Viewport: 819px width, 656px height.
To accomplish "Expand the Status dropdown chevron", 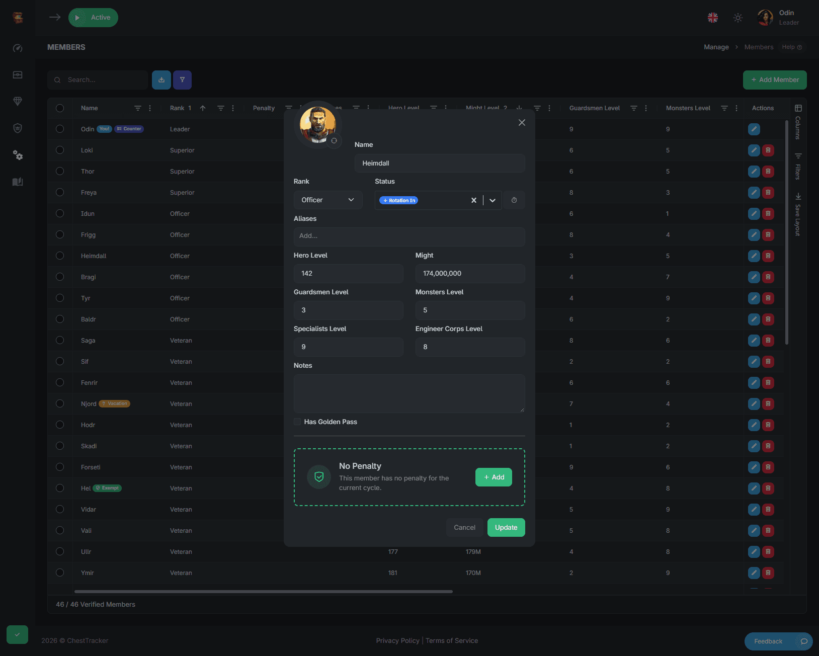I will [493, 200].
